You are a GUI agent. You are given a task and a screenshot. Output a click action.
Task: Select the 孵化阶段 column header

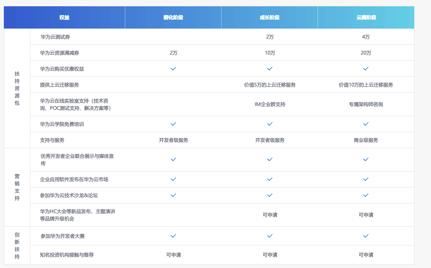point(173,17)
